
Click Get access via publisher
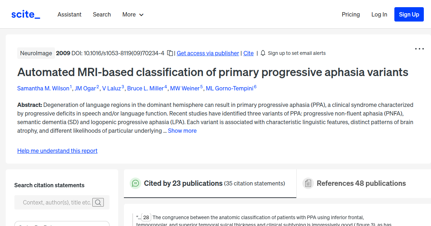click(x=208, y=53)
